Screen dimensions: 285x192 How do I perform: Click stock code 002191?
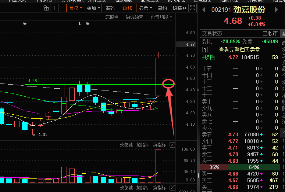click(221, 10)
